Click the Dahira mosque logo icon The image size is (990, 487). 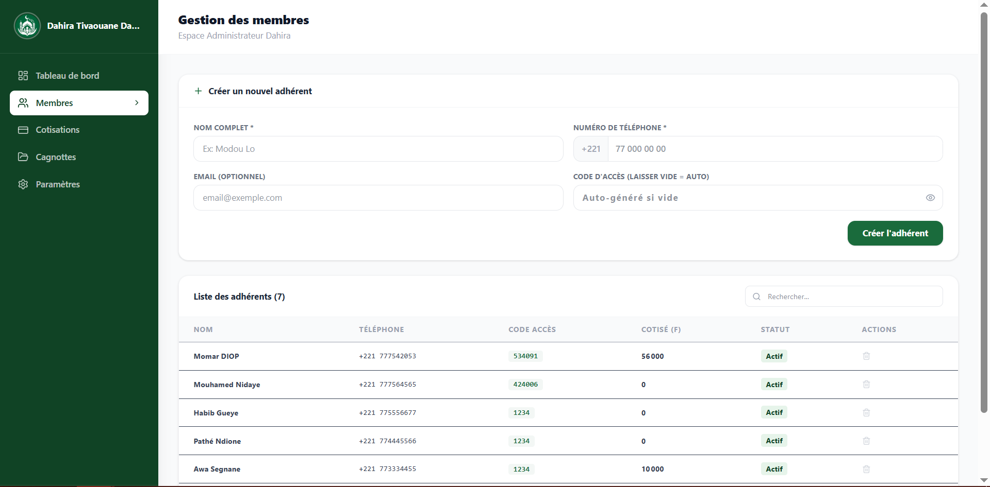point(27,26)
